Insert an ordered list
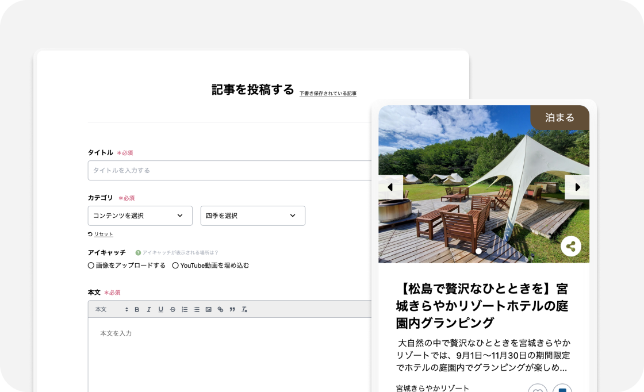The image size is (644, 392). pyautogui.click(x=185, y=309)
